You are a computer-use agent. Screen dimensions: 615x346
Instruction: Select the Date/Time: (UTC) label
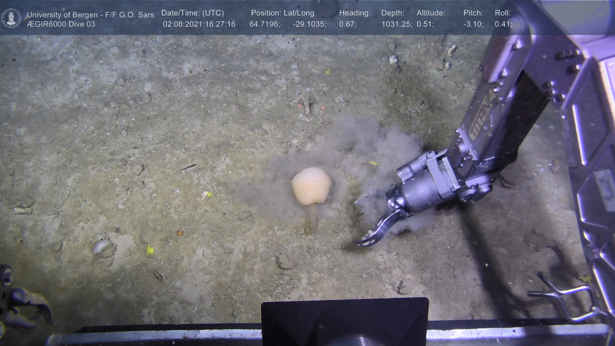193,13
